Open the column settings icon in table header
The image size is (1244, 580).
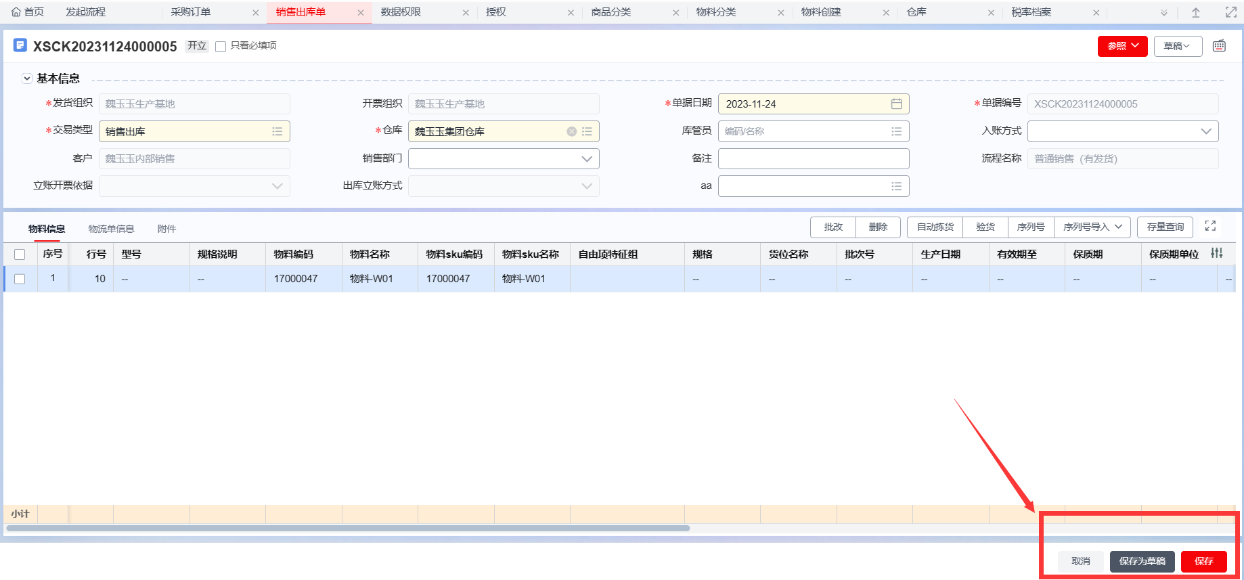coord(1216,253)
